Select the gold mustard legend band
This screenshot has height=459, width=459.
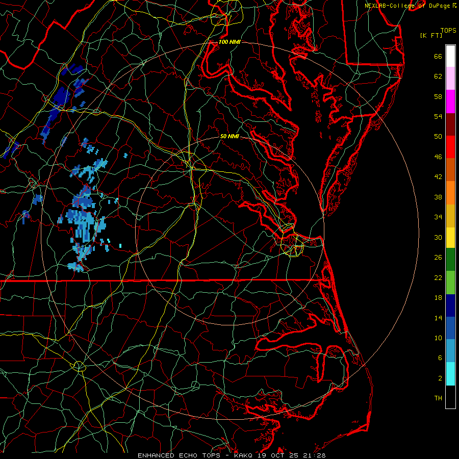point(450,216)
